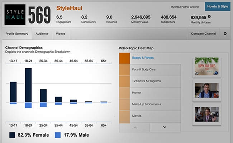The image size is (233, 143).
Task: Click the Male light blue legend swatch
Action: (x=57, y=135)
